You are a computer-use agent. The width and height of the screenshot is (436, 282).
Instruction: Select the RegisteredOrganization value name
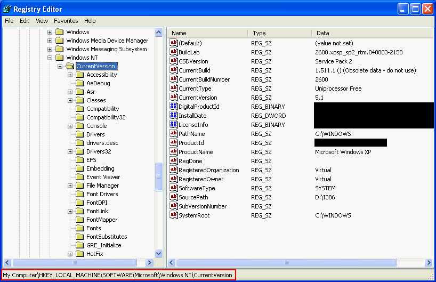click(209, 170)
